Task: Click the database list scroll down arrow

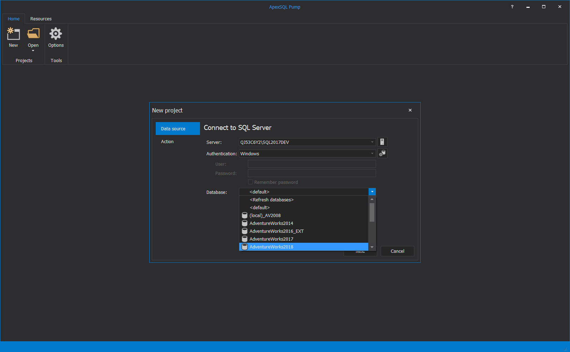Action: coord(372,247)
